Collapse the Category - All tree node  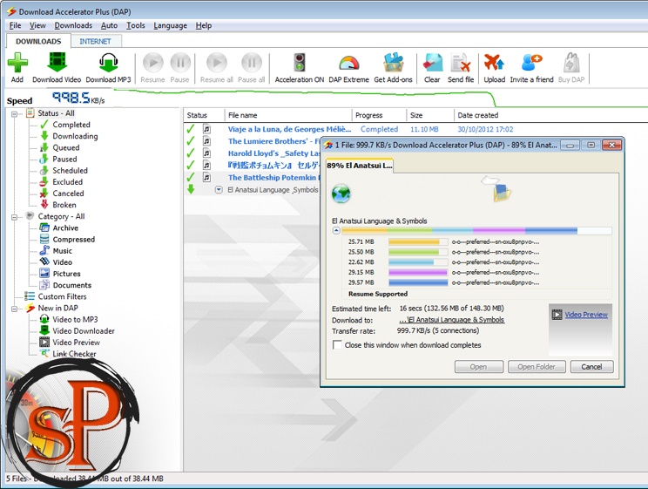[15, 216]
